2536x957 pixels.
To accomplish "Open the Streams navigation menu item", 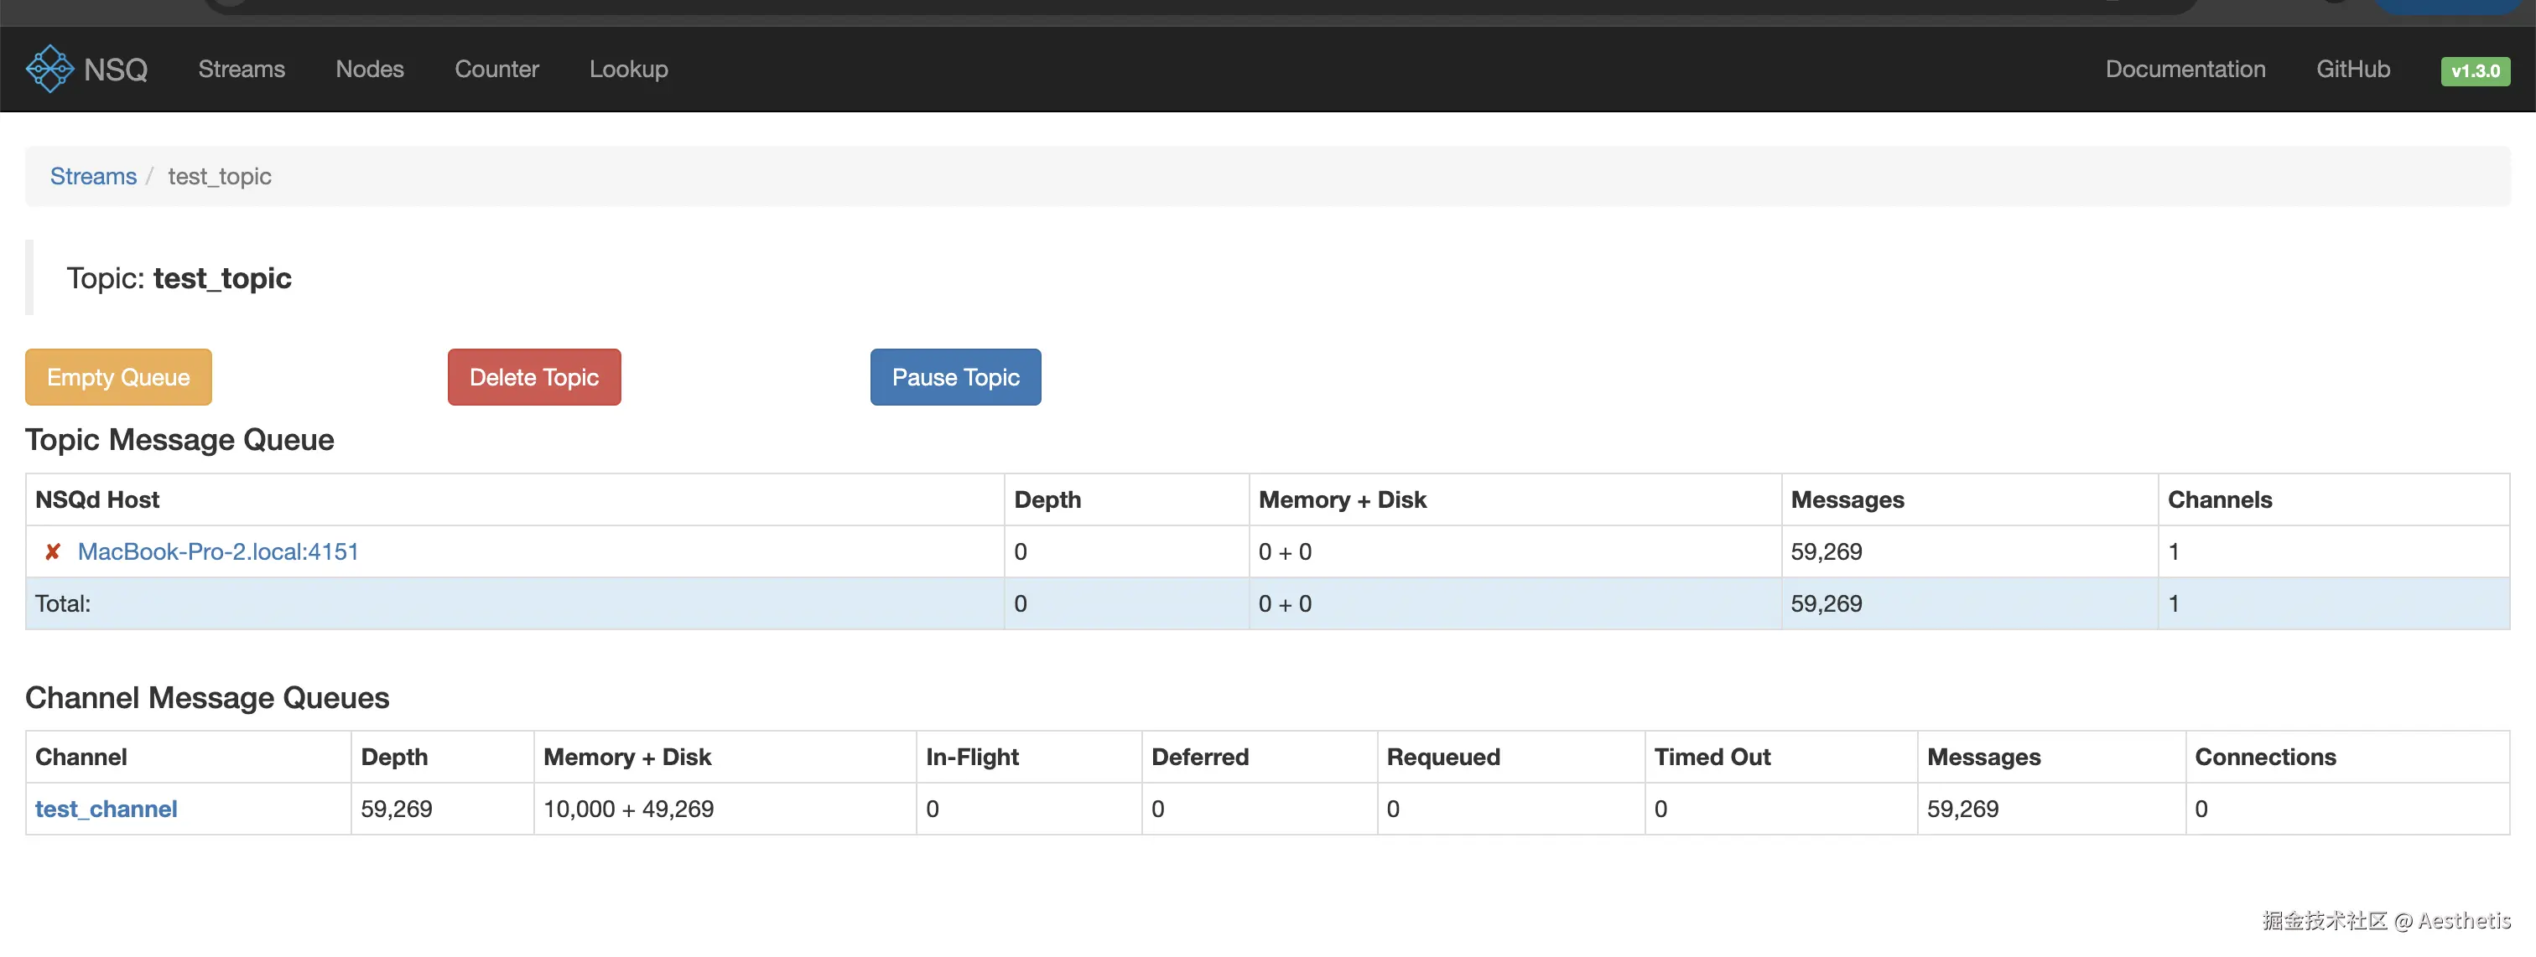I will [x=242, y=69].
